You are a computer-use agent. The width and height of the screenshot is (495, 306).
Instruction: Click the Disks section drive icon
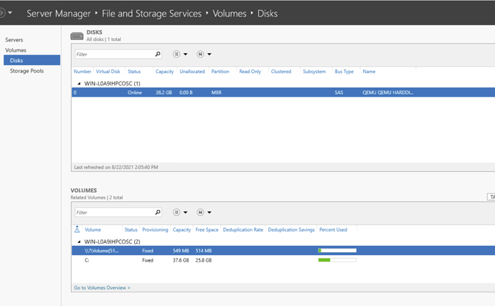pyautogui.click(x=77, y=36)
